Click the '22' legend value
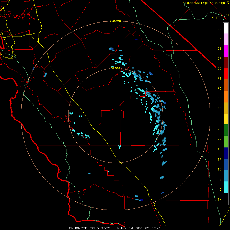Image resolution: width=230 pixels, height=230 pixels. pos(220,139)
